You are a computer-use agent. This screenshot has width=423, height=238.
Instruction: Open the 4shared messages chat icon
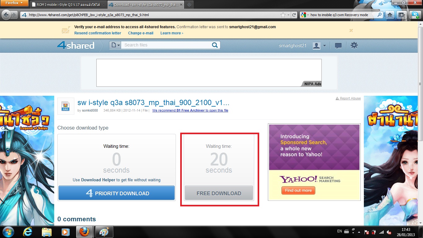point(338,46)
